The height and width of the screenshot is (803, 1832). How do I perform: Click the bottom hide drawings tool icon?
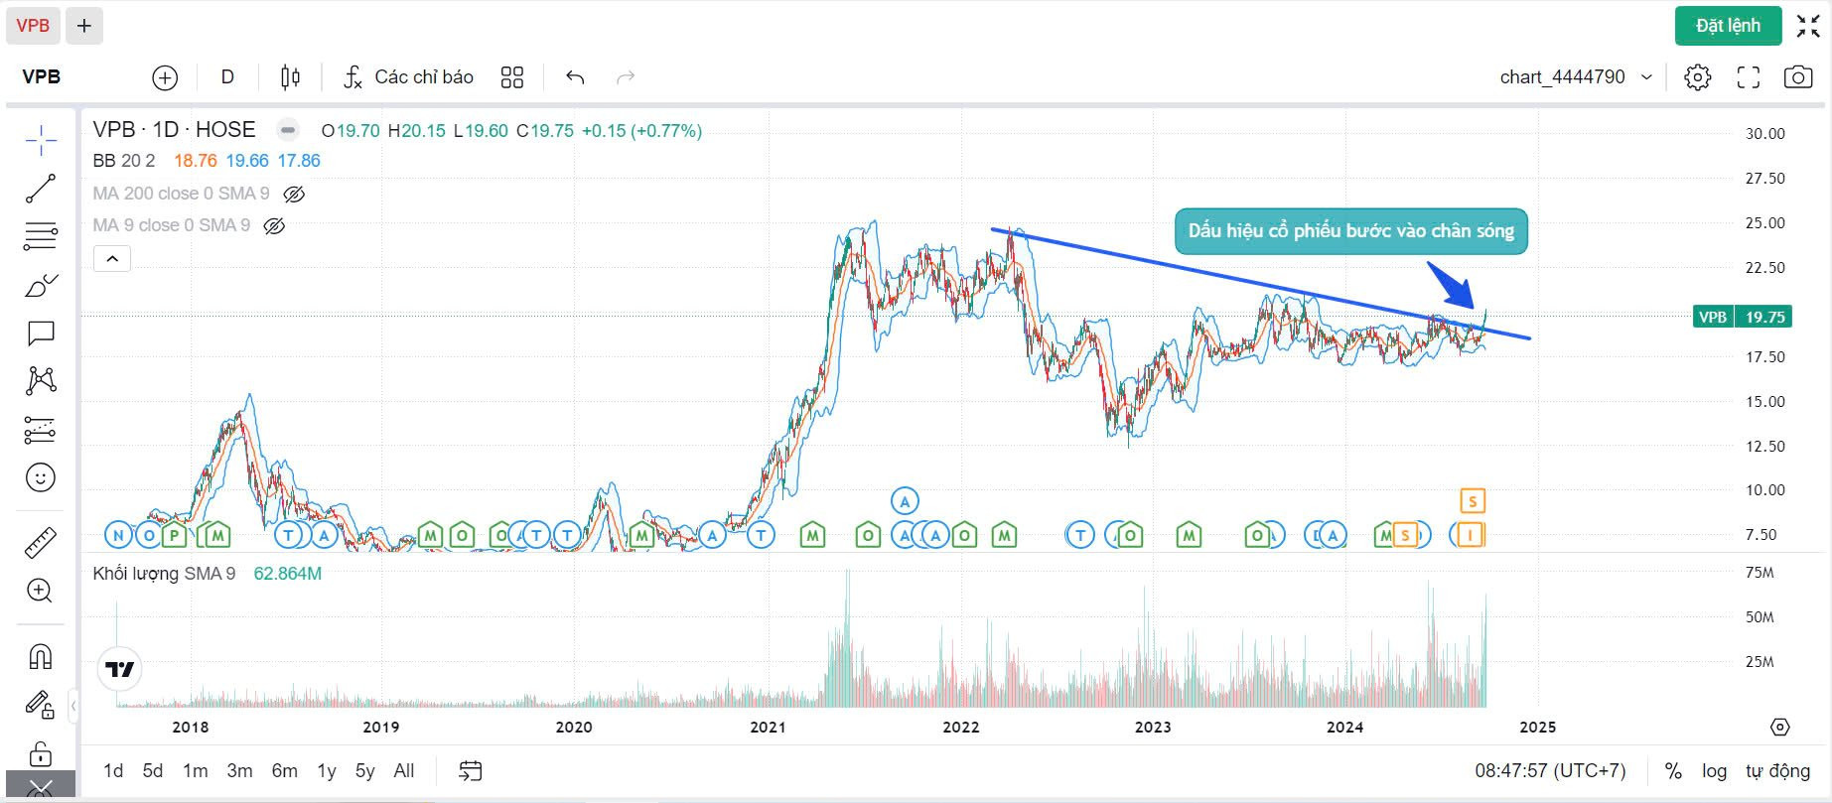click(x=41, y=788)
